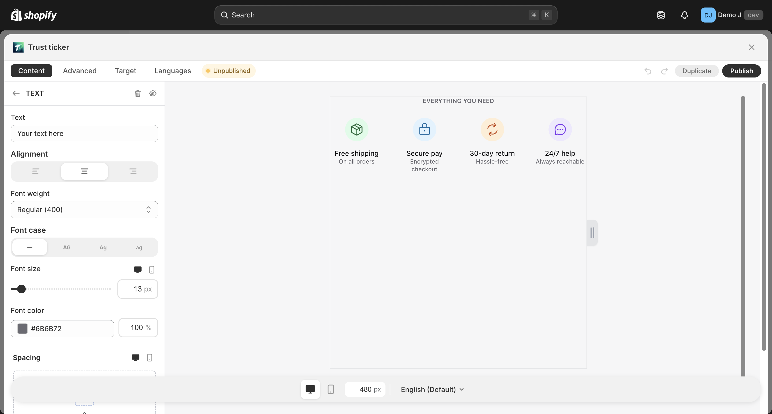Click the 30-day return arrows icon

(492, 130)
